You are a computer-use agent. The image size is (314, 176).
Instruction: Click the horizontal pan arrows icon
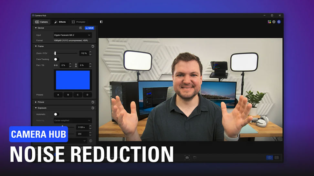(x=56, y=65)
